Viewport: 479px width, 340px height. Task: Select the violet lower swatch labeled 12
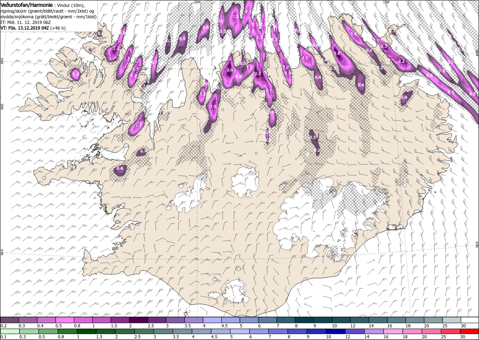pos(354,332)
